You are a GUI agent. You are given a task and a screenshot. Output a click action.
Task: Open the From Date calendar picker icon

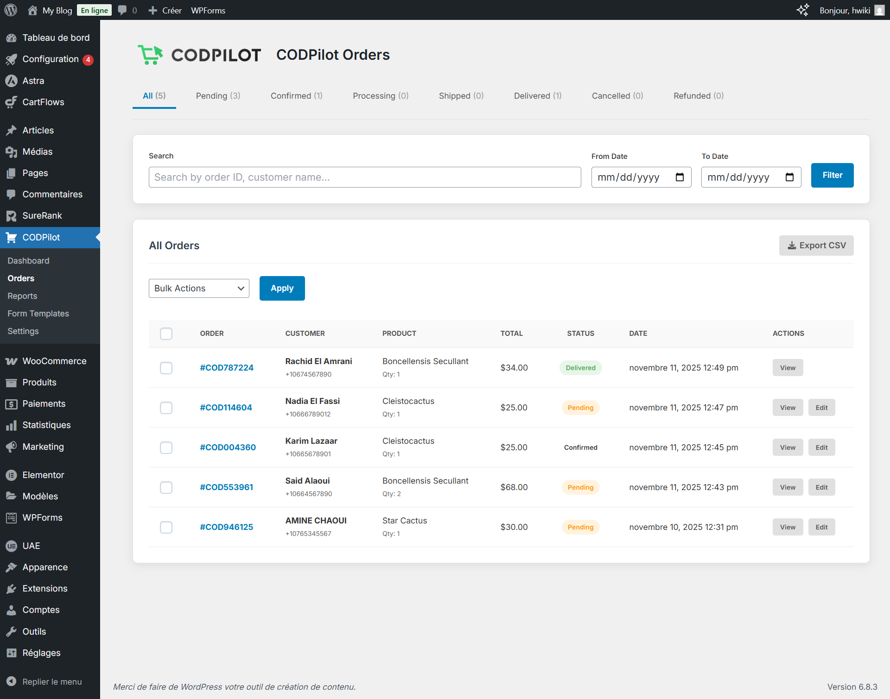coord(680,177)
